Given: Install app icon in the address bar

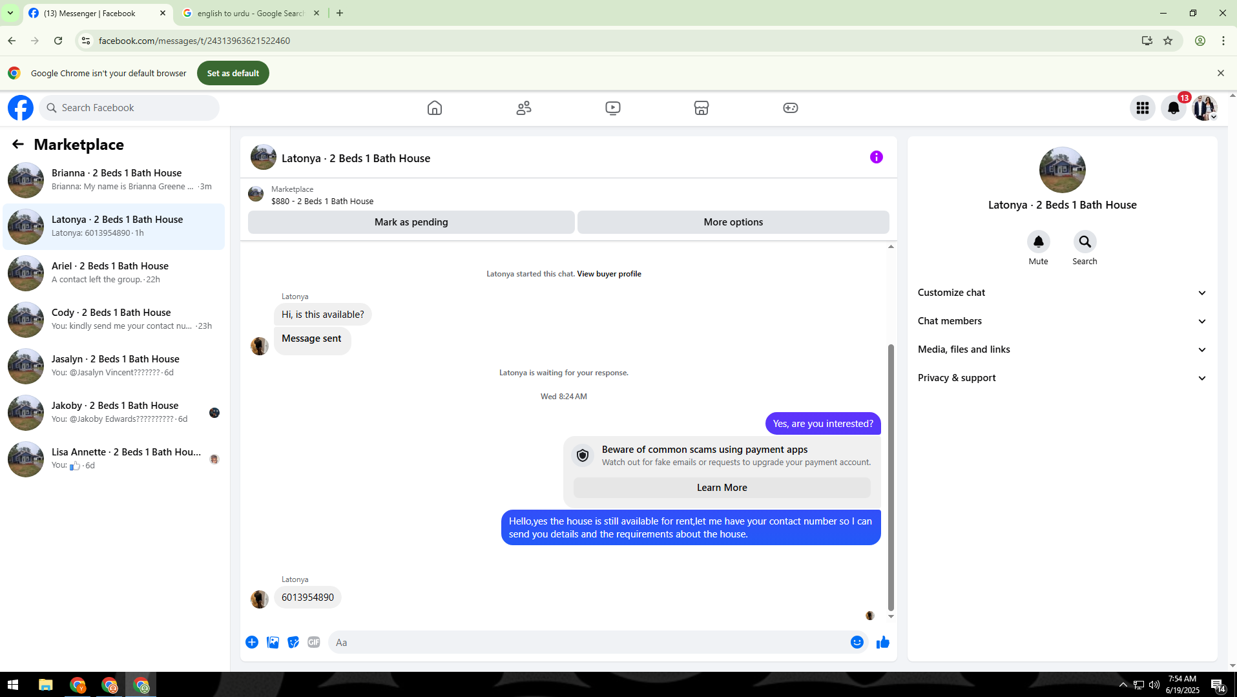Looking at the screenshot, I should pyautogui.click(x=1147, y=41).
